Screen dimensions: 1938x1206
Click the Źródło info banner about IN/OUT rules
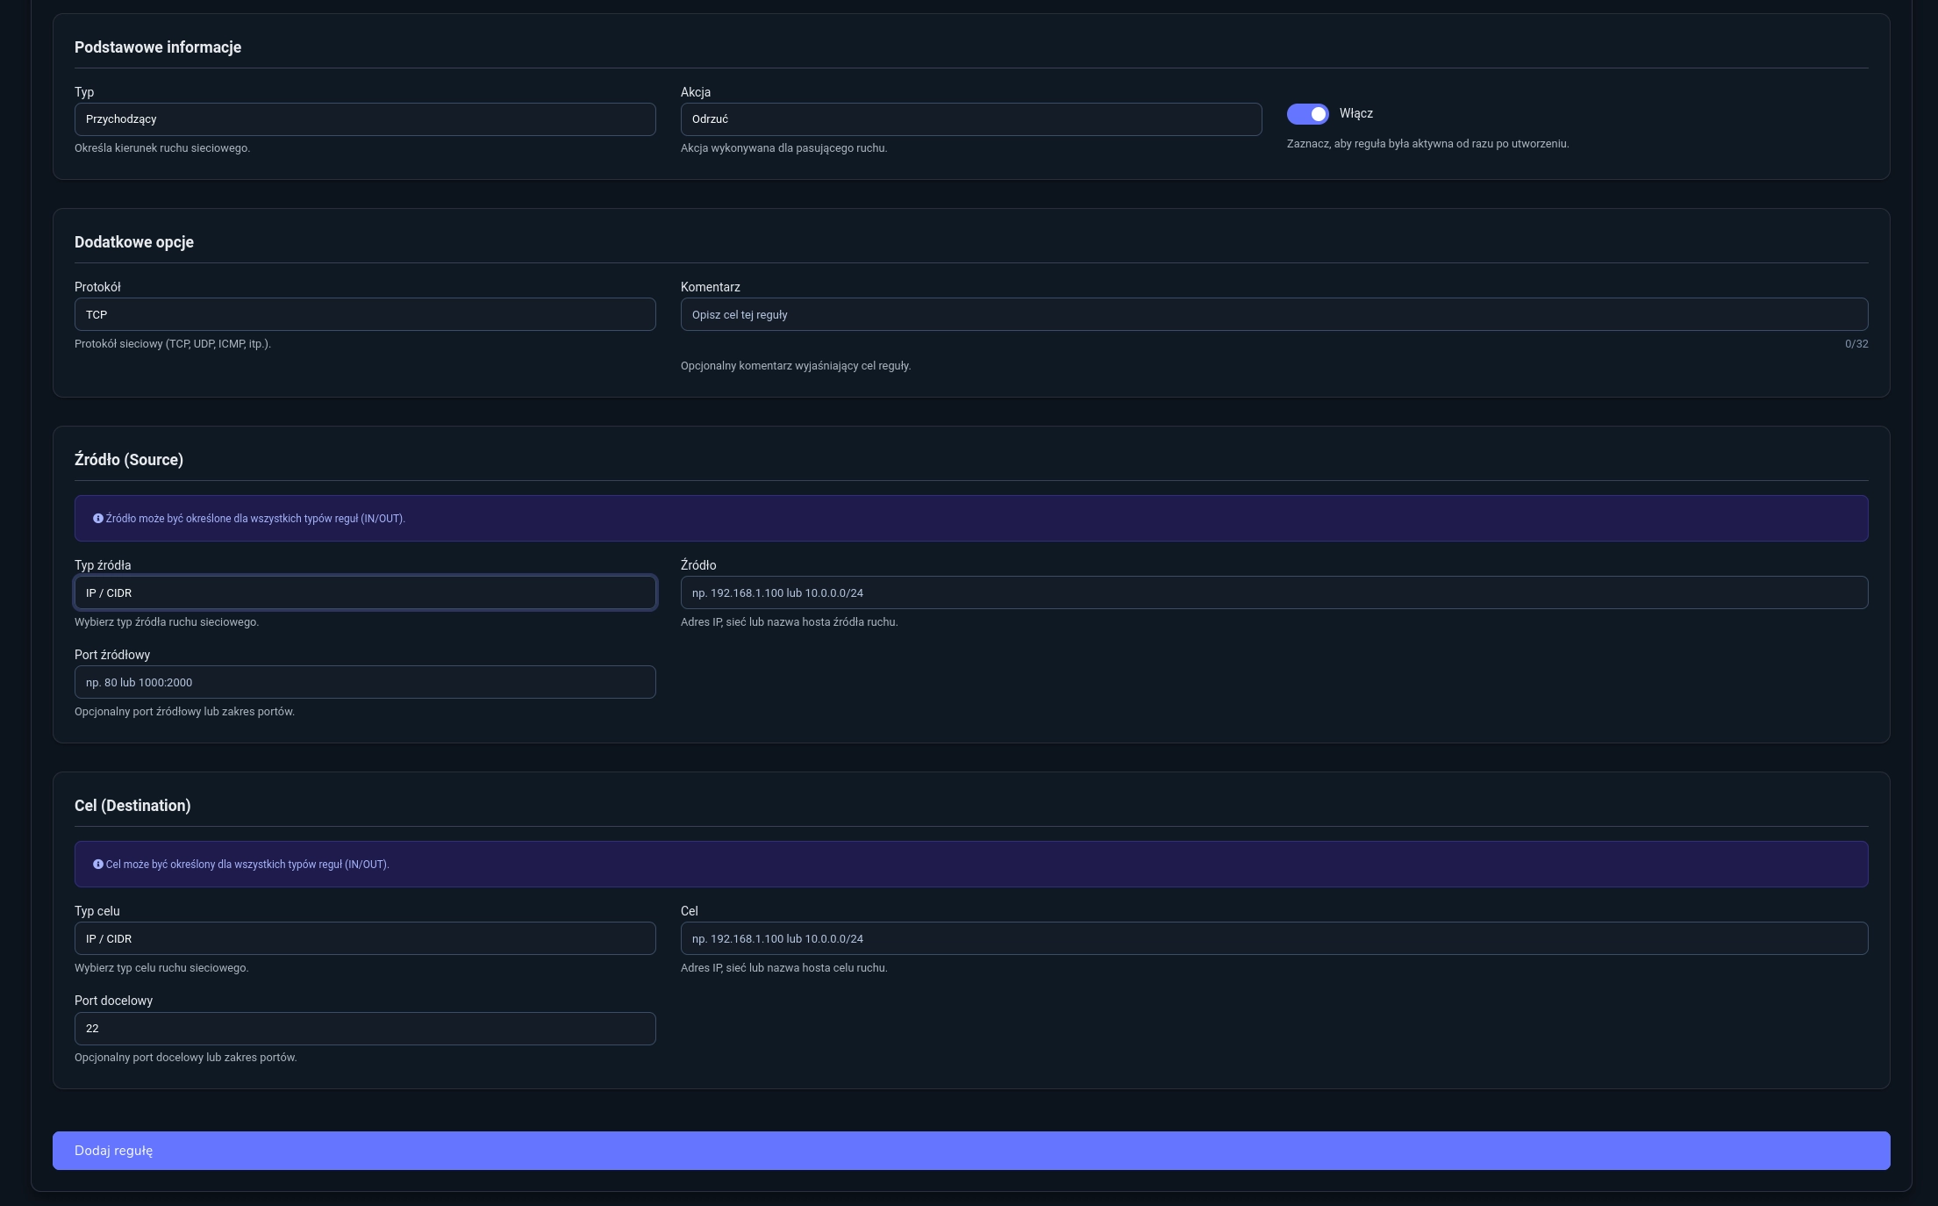pyautogui.click(x=970, y=519)
